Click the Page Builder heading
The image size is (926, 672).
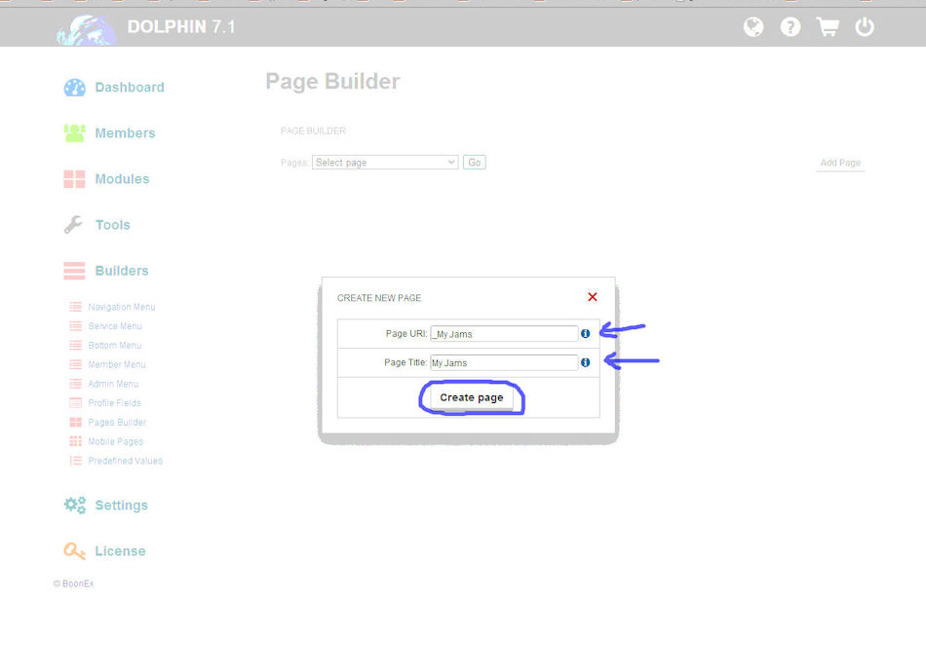point(332,82)
